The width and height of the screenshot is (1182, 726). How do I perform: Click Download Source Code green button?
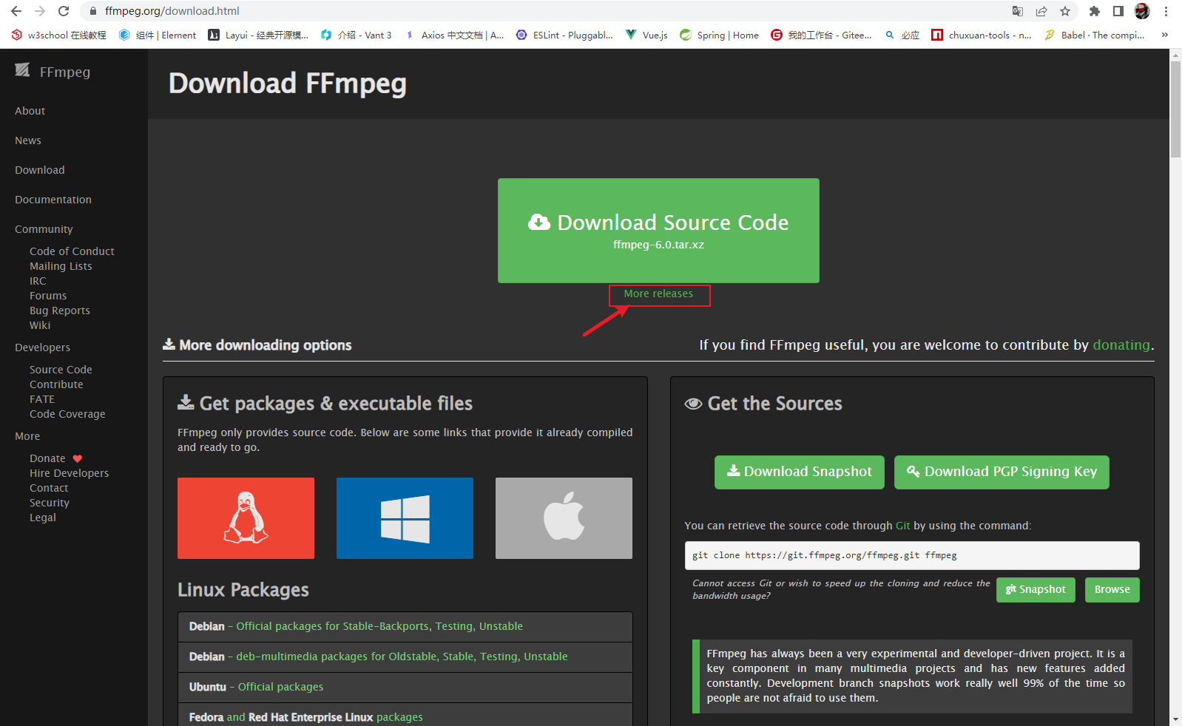(x=658, y=231)
